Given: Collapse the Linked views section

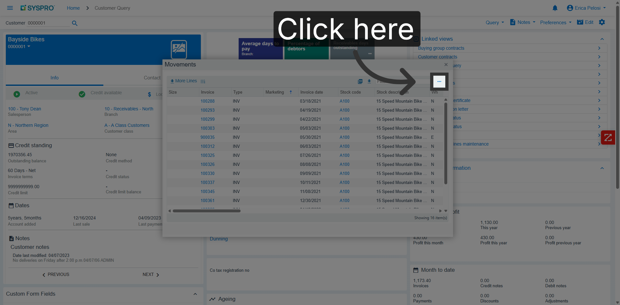Looking at the screenshot, I should pyautogui.click(x=602, y=39).
